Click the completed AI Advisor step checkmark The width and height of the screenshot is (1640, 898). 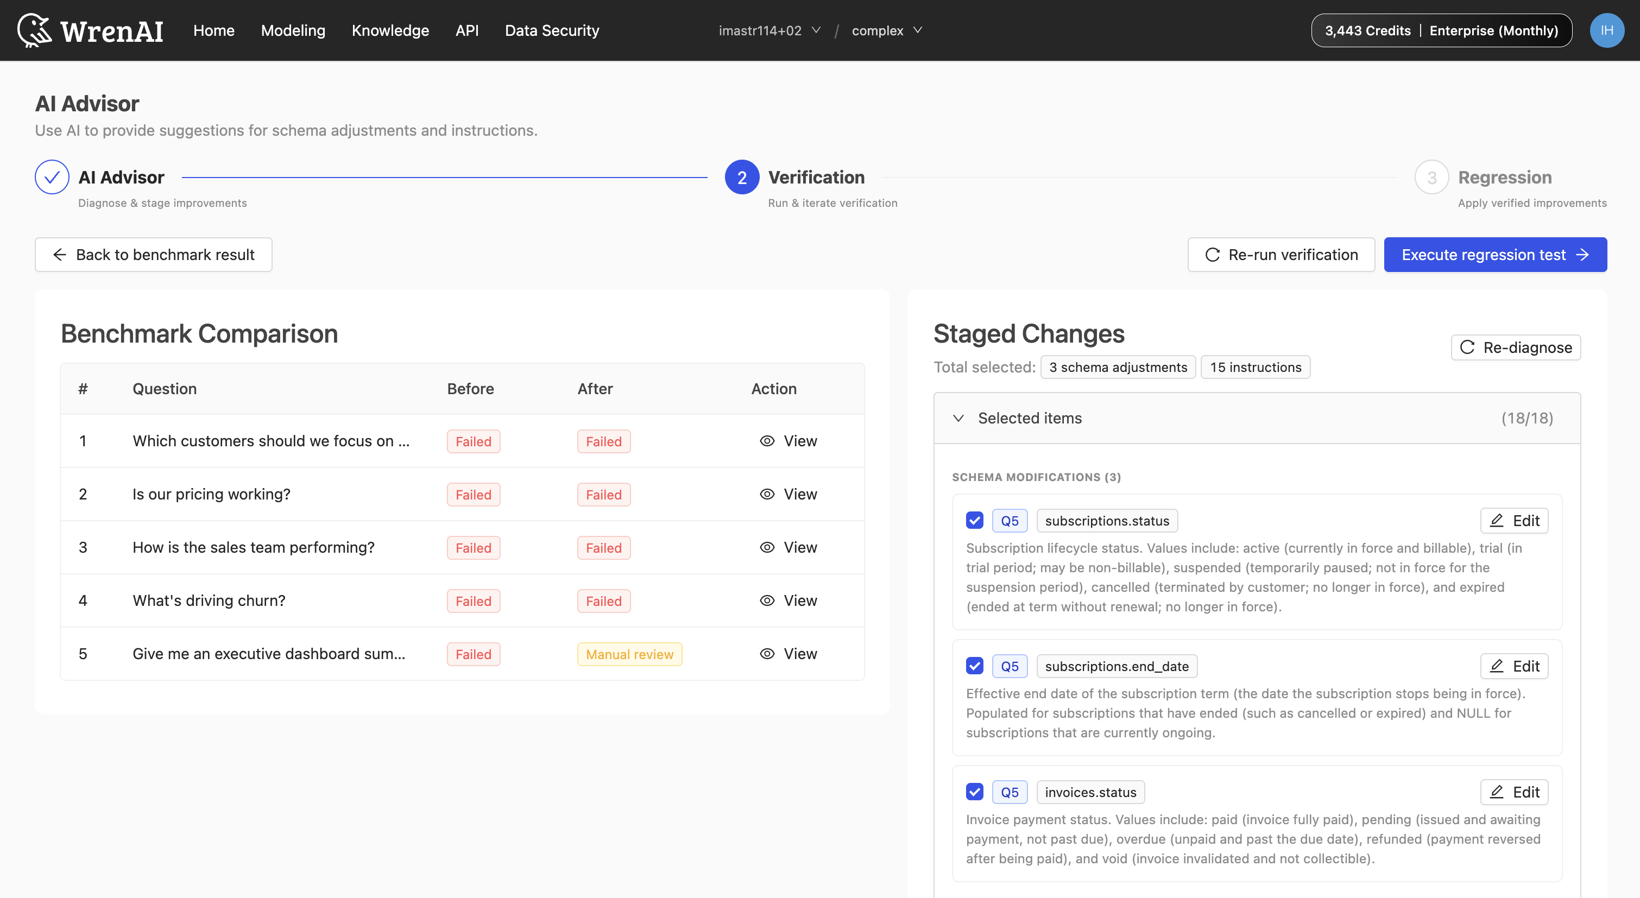click(52, 177)
